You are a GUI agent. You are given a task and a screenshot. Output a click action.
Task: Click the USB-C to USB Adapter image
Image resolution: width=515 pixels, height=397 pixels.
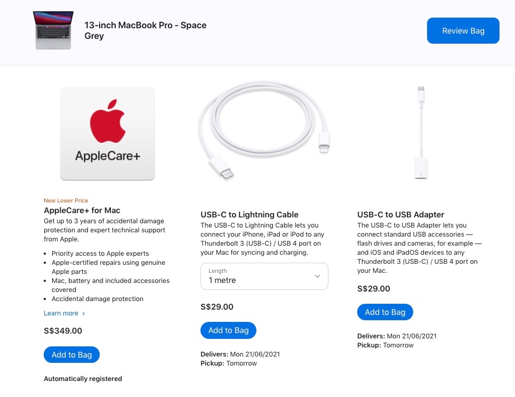tap(421, 133)
